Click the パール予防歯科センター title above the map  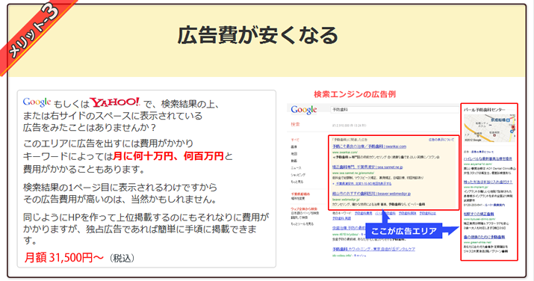click(x=484, y=110)
